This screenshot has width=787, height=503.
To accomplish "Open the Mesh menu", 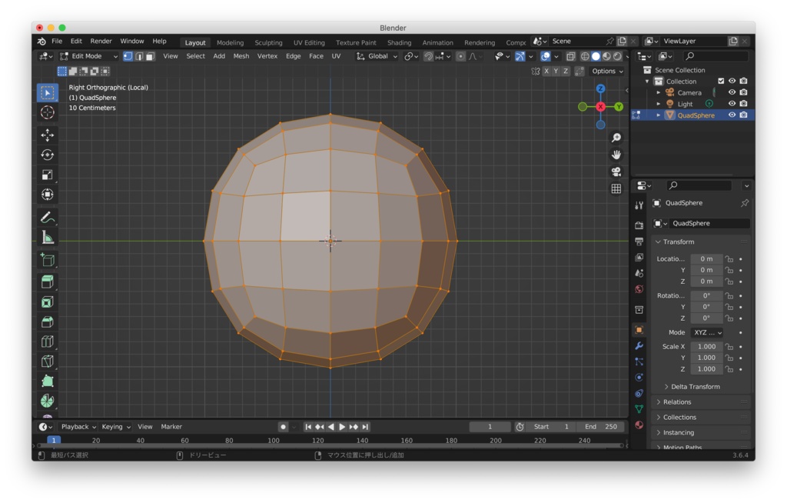I will click(242, 55).
